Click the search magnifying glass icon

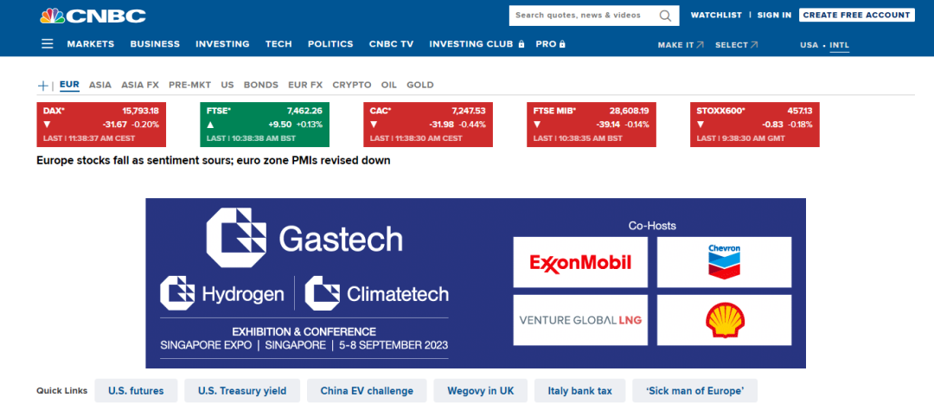[665, 16]
